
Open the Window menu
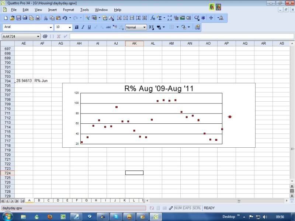click(x=101, y=10)
